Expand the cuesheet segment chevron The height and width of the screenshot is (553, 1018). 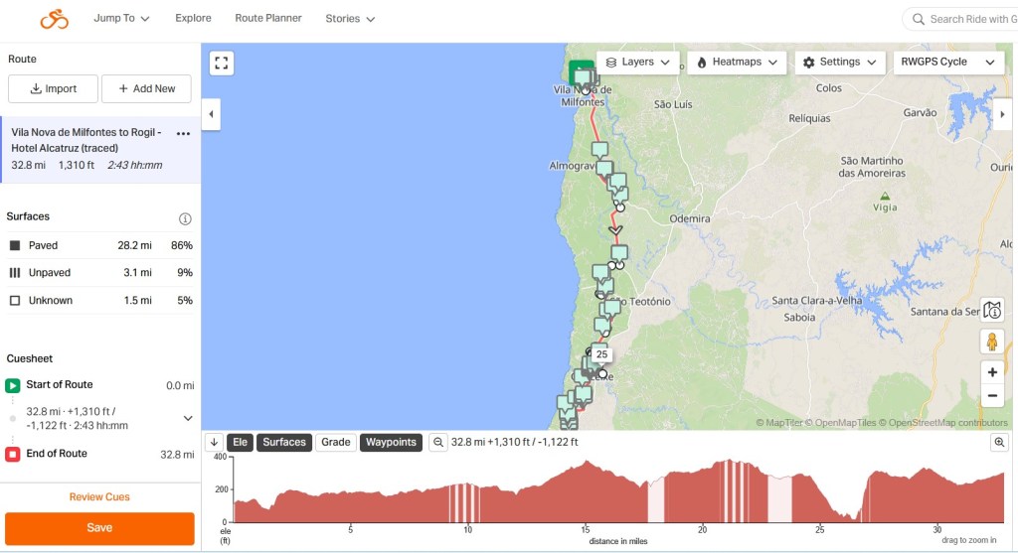click(188, 418)
